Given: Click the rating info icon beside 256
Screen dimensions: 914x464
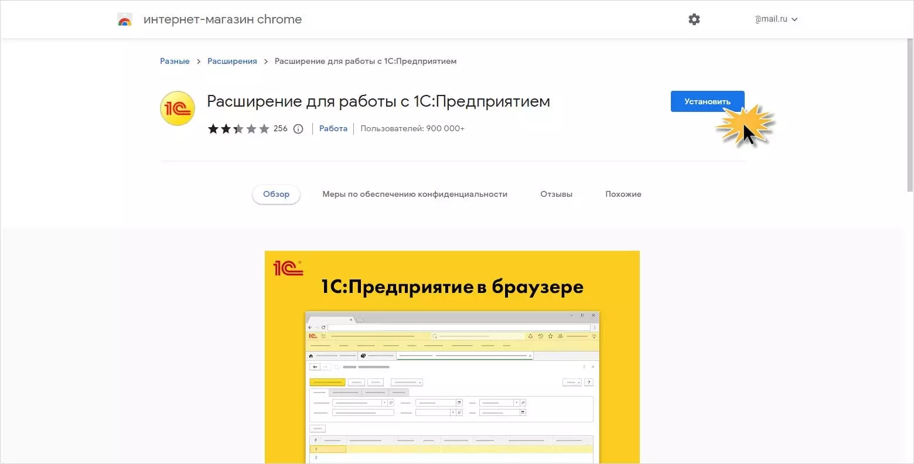Looking at the screenshot, I should (298, 129).
